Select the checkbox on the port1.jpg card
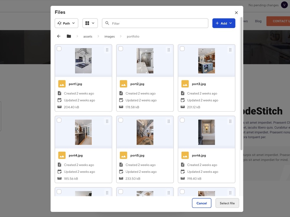This screenshot has height=217, width=290. tap(59, 49)
